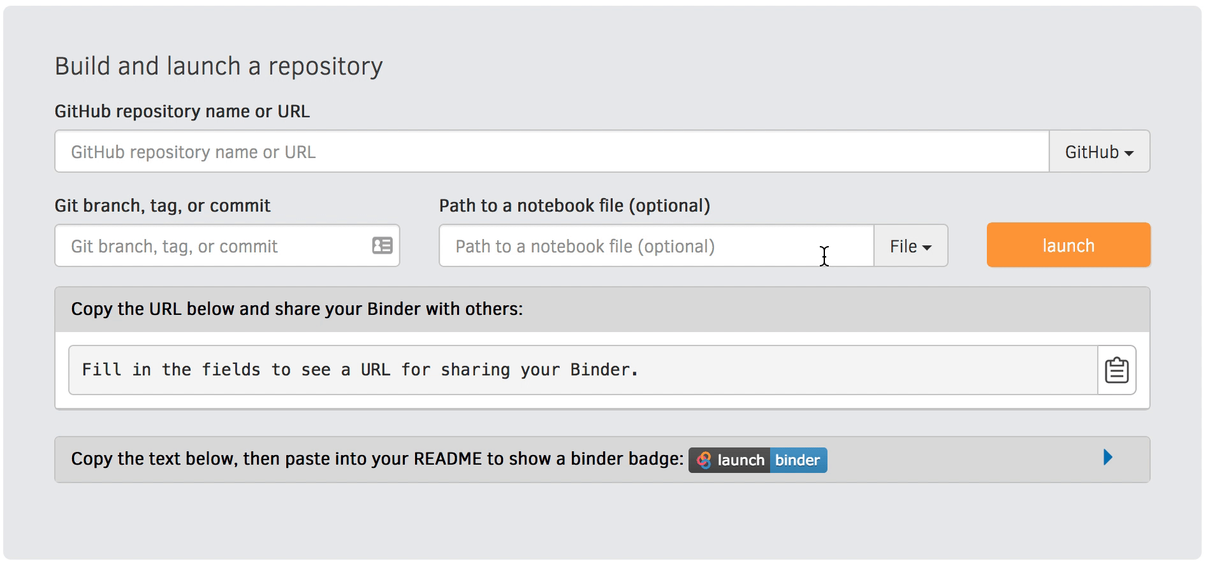Click the contact card icon in Git branch field
Image resolution: width=1210 pixels, height=566 pixels.
382,245
